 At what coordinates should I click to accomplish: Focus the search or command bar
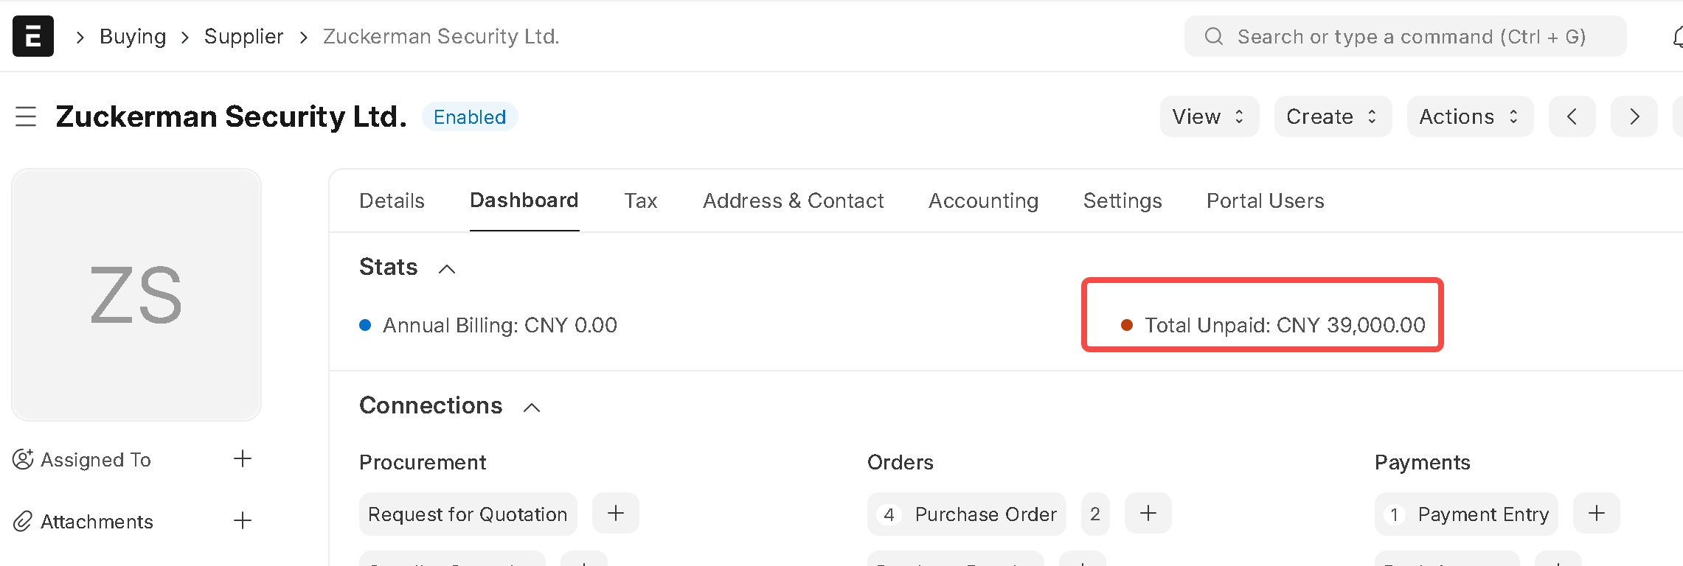pyautogui.click(x=1405, y=36)
